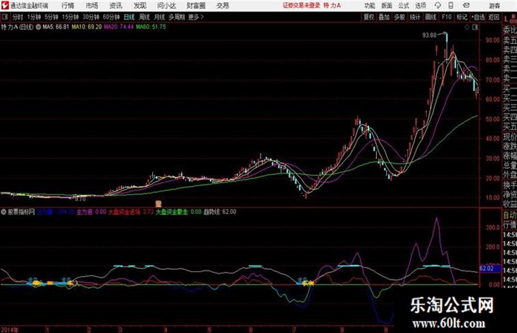517x333 pixels.
Task: Click the 叠加 overlay button
Action: pyautogui.click(x=384, y=17)
